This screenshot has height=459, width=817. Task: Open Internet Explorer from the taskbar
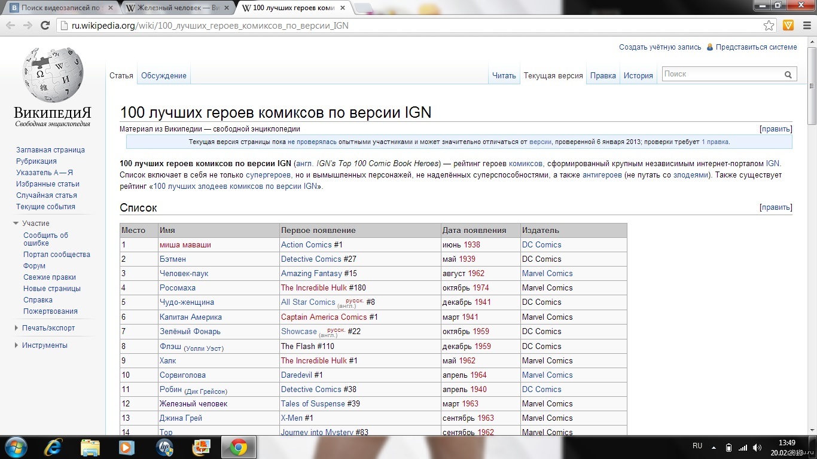pos(53,447)
